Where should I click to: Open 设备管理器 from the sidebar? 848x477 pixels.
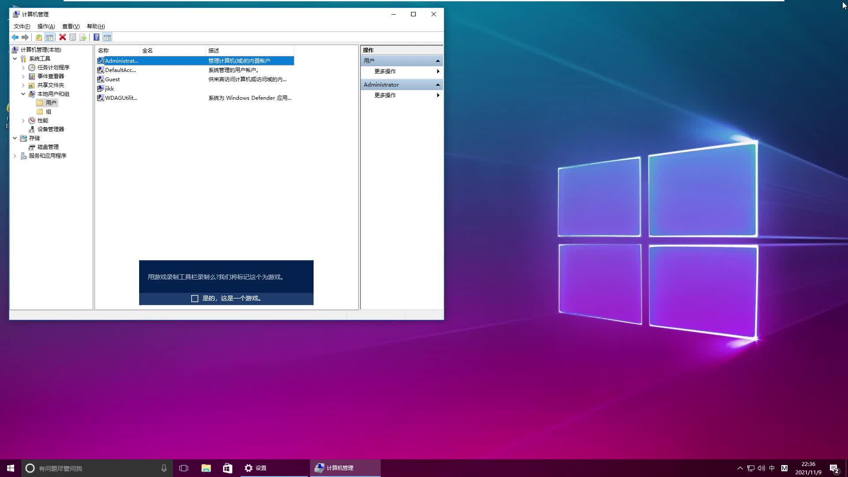[50, 129]
